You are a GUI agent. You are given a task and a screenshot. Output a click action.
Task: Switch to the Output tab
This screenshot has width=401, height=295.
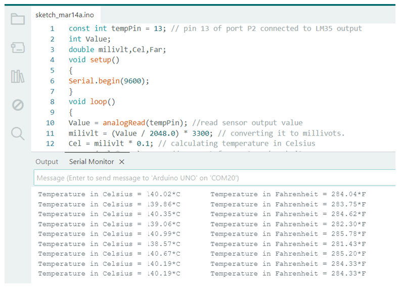[47, 162]
